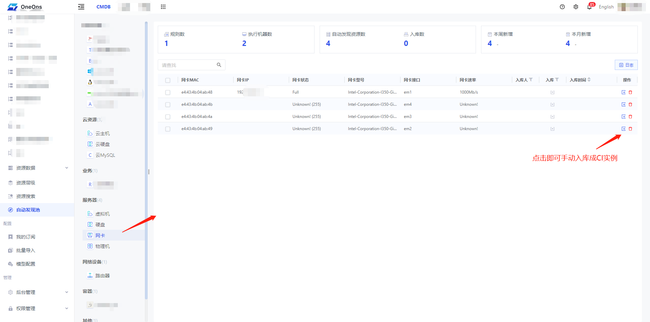The width and height of the screenshot is (650, 322).
Task: Select 云MySQL in resource tree
Action: point(105,155)
